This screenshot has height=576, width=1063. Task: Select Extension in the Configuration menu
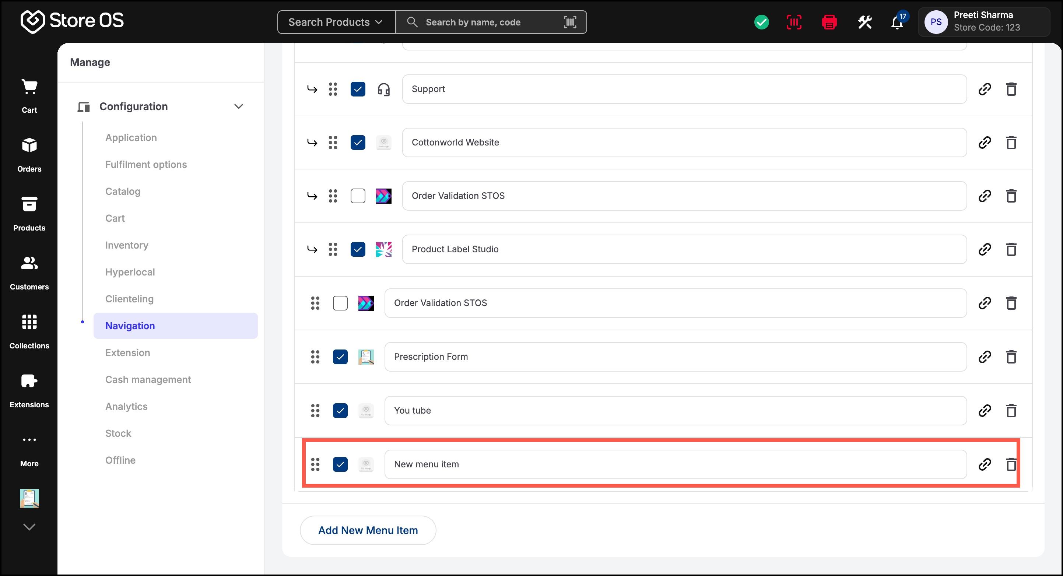(x=127, y=353)
